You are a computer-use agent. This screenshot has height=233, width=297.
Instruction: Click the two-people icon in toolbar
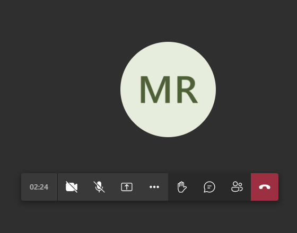(237, 187)
